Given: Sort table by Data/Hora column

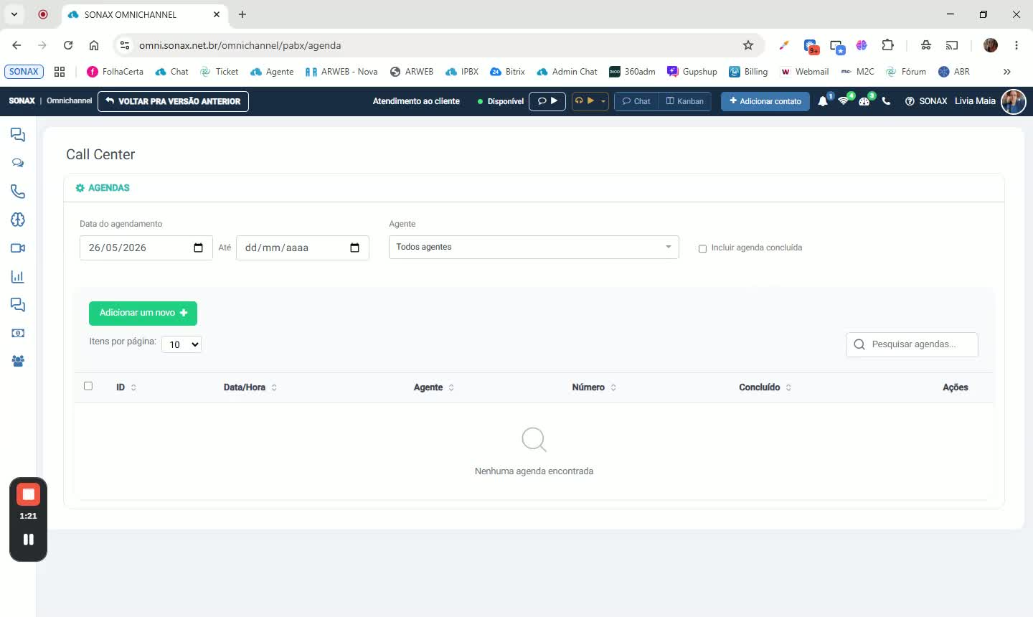Looking at the screenshot, I should 250,387.
